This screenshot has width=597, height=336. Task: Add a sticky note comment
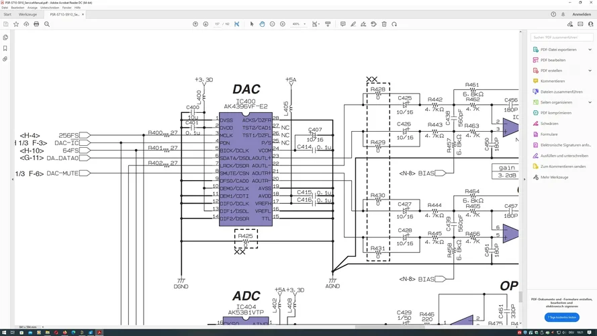coord(342,24)
